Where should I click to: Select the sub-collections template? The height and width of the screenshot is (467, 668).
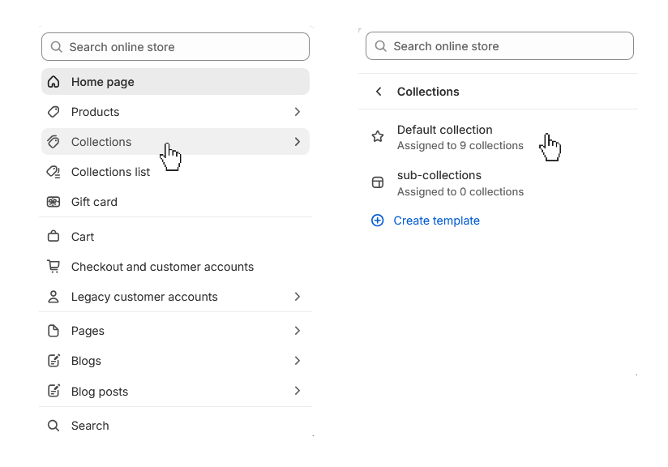[x=499, y=183]
